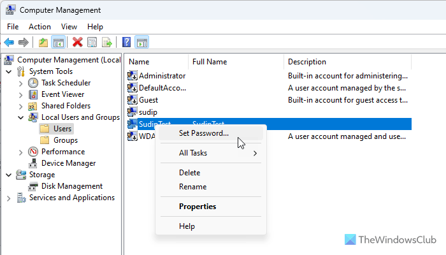Click the Export List toolbar icon
Viewport: 446px width, 255px height.
pyautogui.click(x=107, y=42)
